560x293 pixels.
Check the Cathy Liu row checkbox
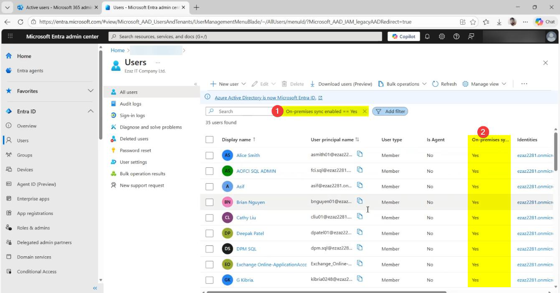pos(210,217)
